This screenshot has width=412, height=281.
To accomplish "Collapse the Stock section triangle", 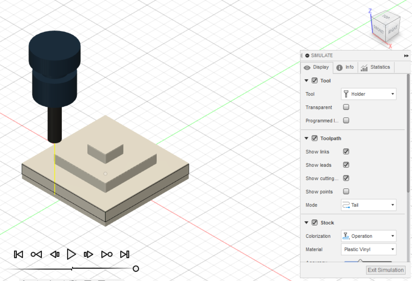I will pyautogui.click(x=306, y=223).
